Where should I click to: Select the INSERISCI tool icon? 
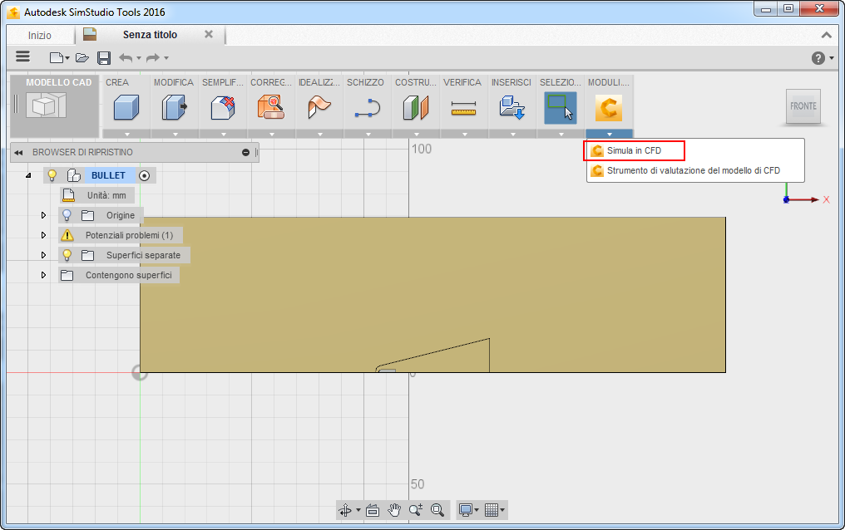tap(512, 107)
